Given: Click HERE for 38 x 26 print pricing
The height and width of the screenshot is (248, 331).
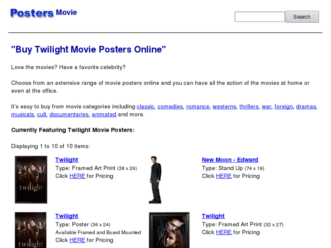Looking at the screenshot, I should point(77,176).
